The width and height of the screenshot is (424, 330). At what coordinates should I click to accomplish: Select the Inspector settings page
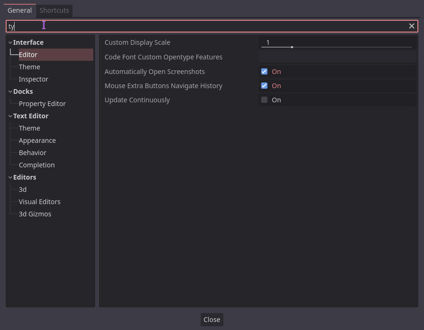coord(33,79)
